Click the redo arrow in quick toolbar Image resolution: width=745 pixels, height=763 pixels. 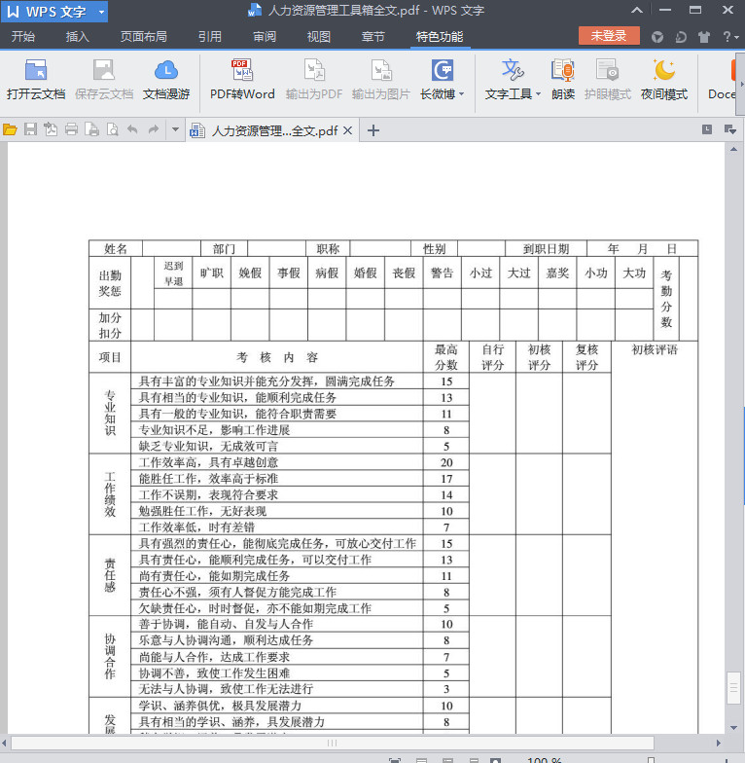click(154, 129)
